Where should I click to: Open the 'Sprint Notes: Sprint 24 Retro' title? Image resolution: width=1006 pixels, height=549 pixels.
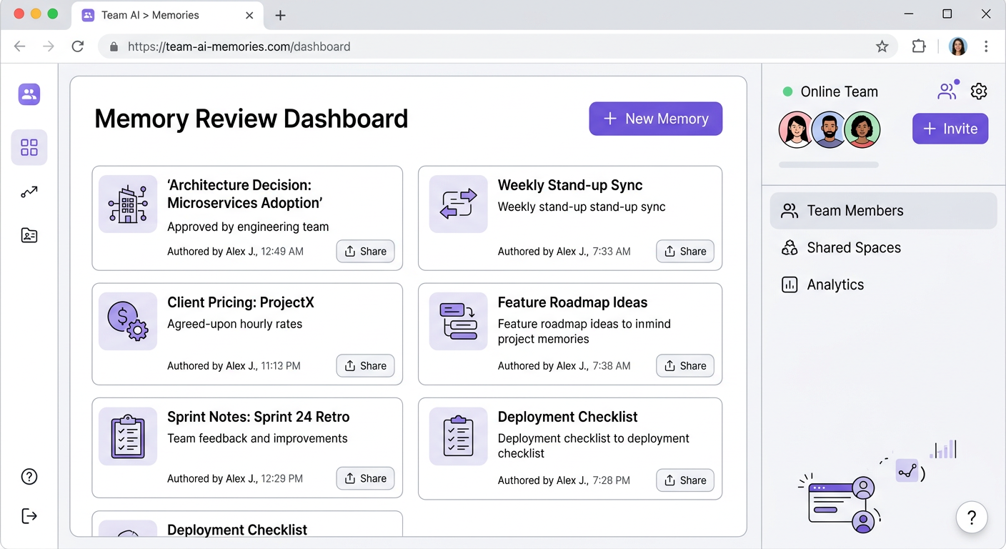pos(259,417)
